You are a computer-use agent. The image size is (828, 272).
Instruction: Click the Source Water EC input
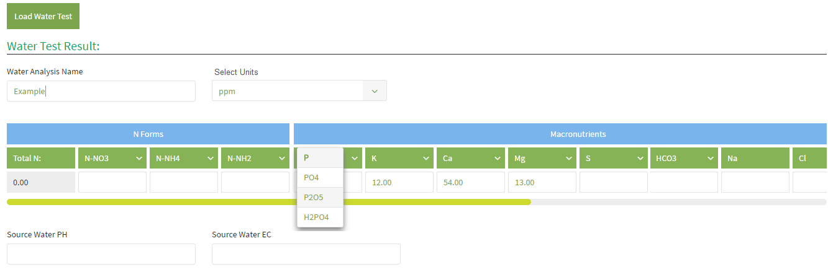[x=306, y=254]
